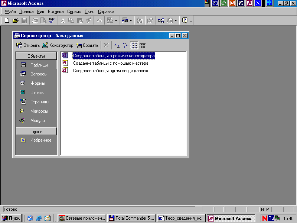This screenshot has height=223, width=297.
Task: Click the PowerPoint icon in Office shortcut bar
Action: [x=232, y=3]
